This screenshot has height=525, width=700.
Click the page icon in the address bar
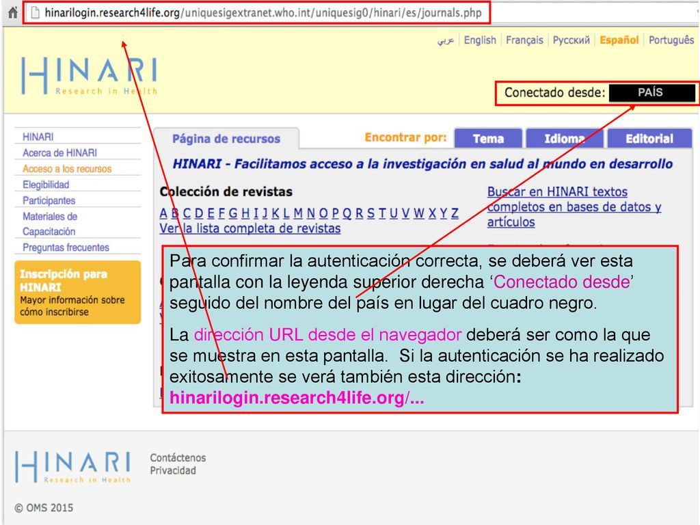[x=35, y=12]
